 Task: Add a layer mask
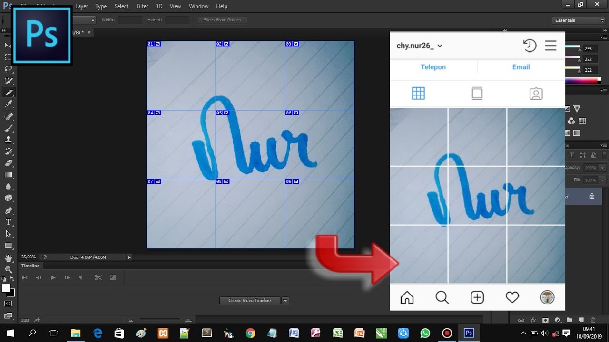tap(545, 320)
